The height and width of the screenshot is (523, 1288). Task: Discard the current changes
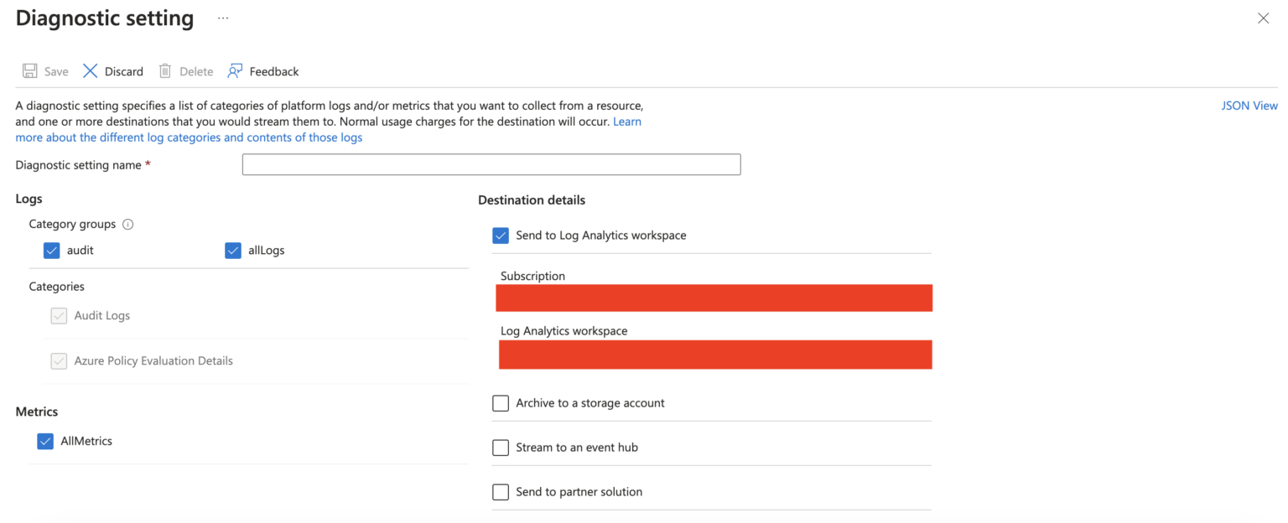pyautogui.click(x=112, y=71)
